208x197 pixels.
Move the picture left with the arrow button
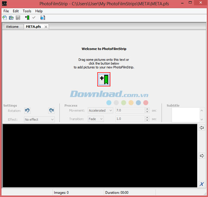click(x=202, y=128)
